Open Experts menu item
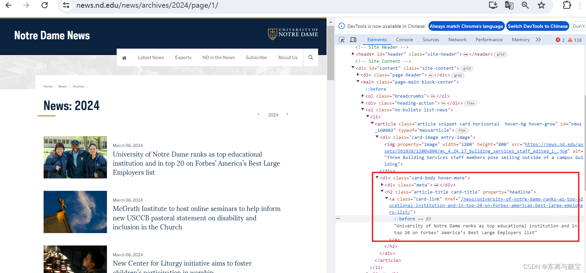Viewport: 586px width, 273px height. [x=183, y=57]
